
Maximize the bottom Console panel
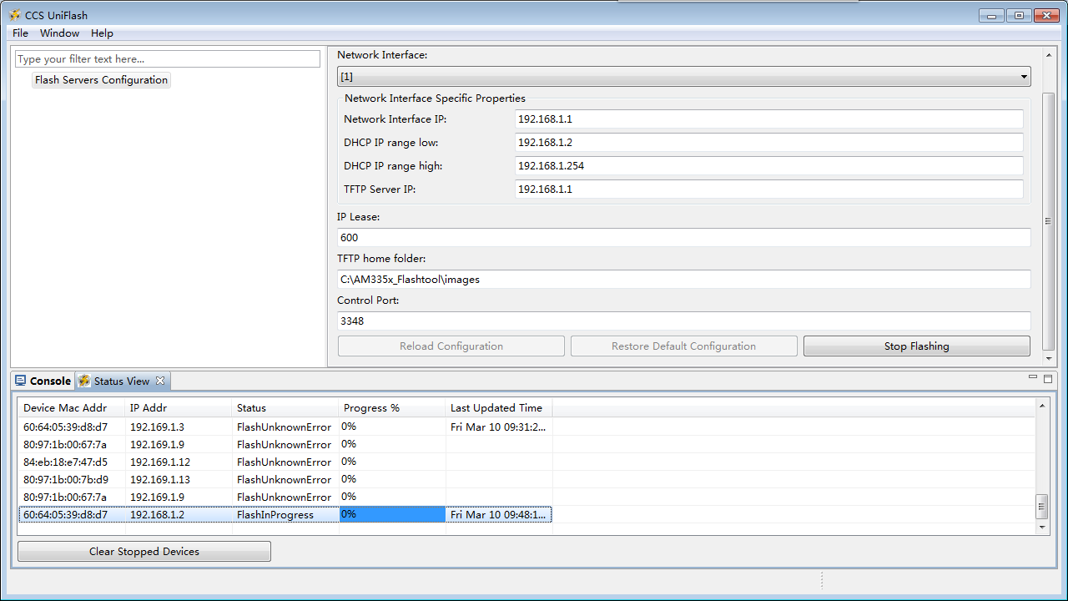click(x=1047, y=378)
